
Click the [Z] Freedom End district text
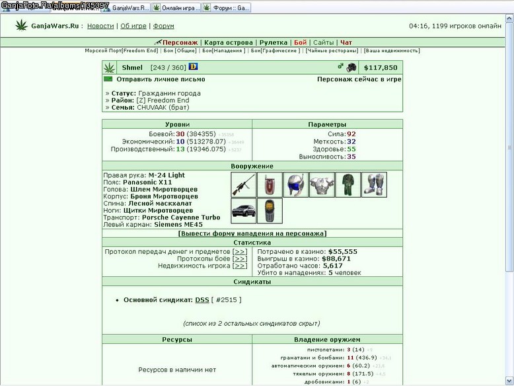click(163, 100)
